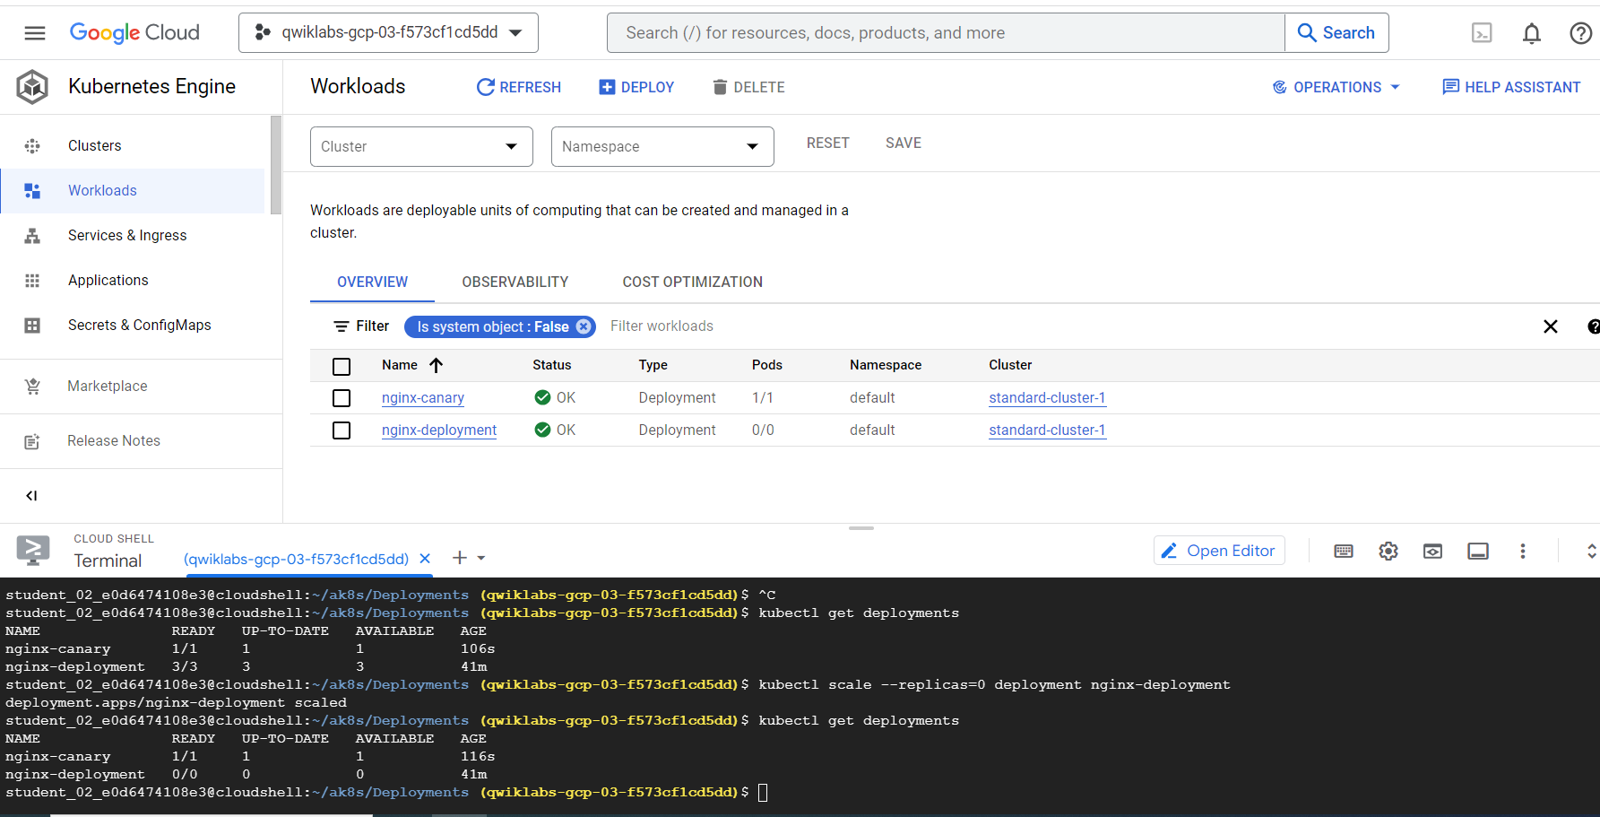Open the main navigation hamburger menu

[x=35, y=33]
